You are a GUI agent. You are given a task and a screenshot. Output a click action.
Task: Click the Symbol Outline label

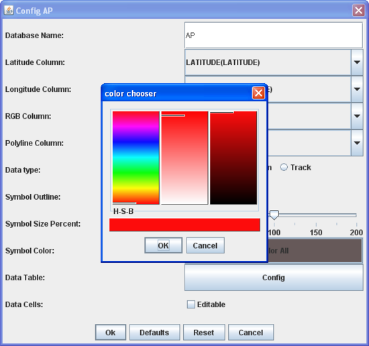[x=33, y=196]
